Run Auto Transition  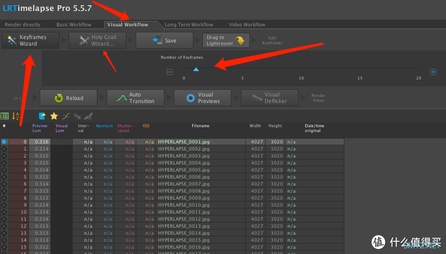click(135, 98)
